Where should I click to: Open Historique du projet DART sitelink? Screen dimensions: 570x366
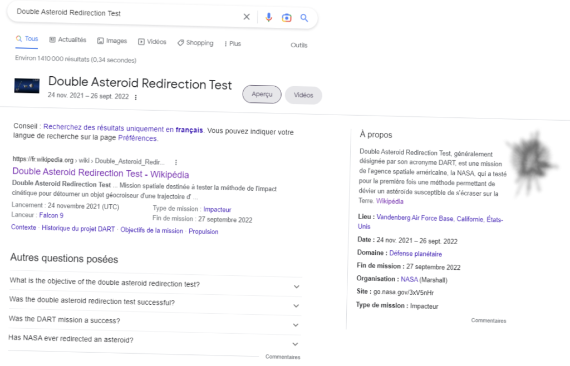(78, 229)
